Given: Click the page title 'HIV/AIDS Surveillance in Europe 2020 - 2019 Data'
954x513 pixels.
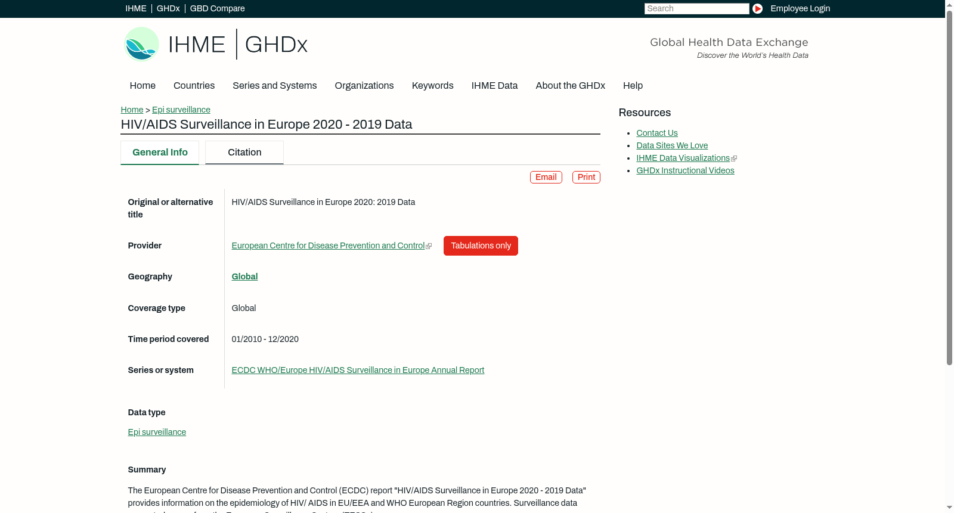Looking at the screenshot, I should point(267,125).
